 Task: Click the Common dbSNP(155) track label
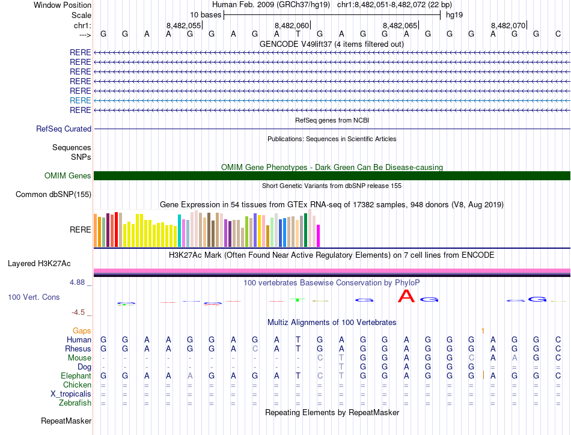point(53,194)
